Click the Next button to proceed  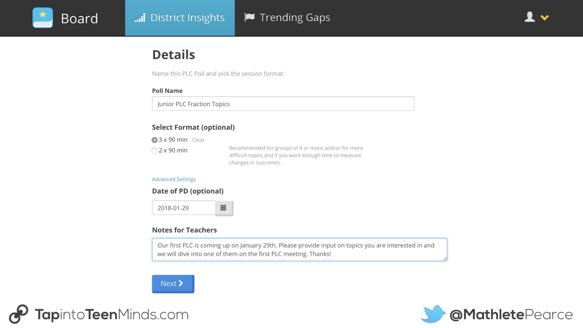pyautogui.click(x=172, y=283)
